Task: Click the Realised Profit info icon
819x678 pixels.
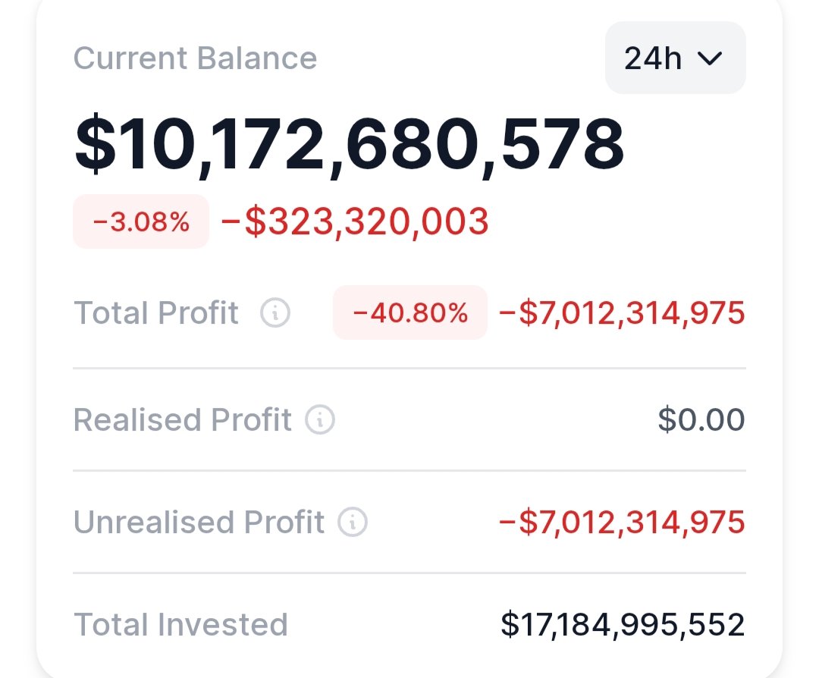Action: click(x=320, y=419)
